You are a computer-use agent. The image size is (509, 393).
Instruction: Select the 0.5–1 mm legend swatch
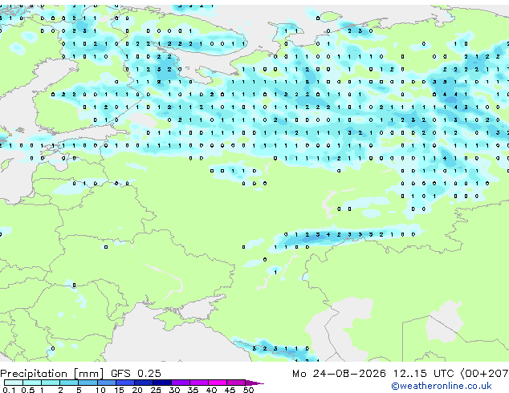[x=32, y=383]
